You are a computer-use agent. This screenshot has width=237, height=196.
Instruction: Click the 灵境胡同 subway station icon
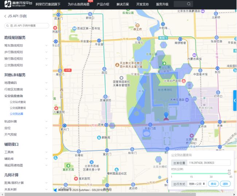[x=105, y=97]
